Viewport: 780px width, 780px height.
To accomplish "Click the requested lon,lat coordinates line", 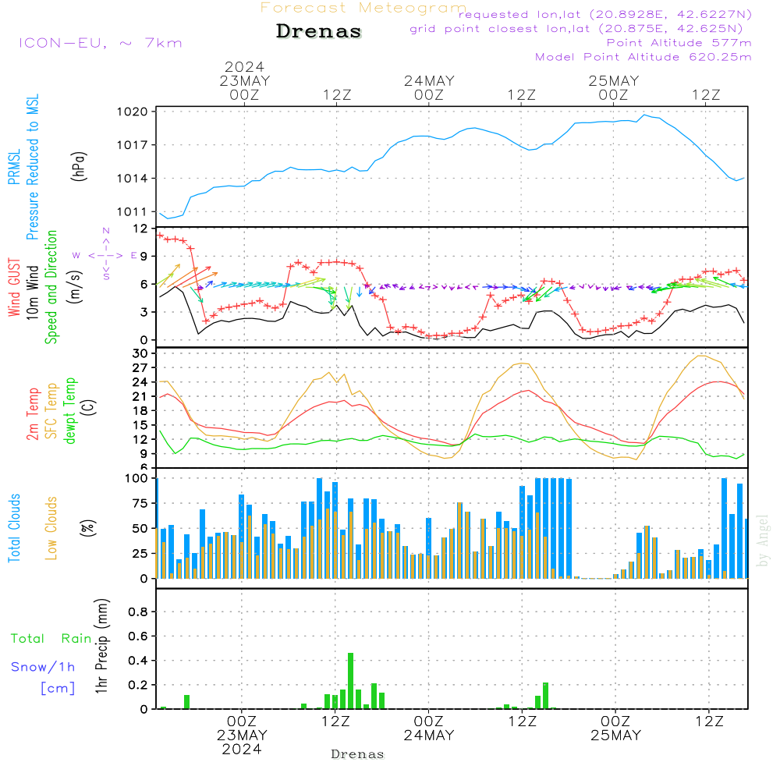I will [x=605, y=14].
